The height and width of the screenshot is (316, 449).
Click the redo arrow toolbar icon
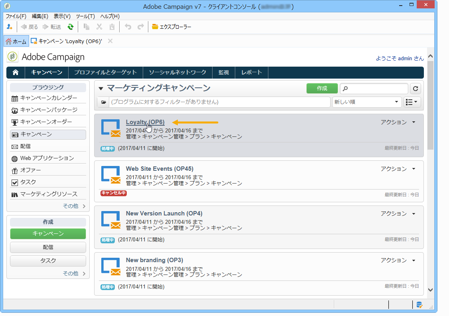click(141, 27)
